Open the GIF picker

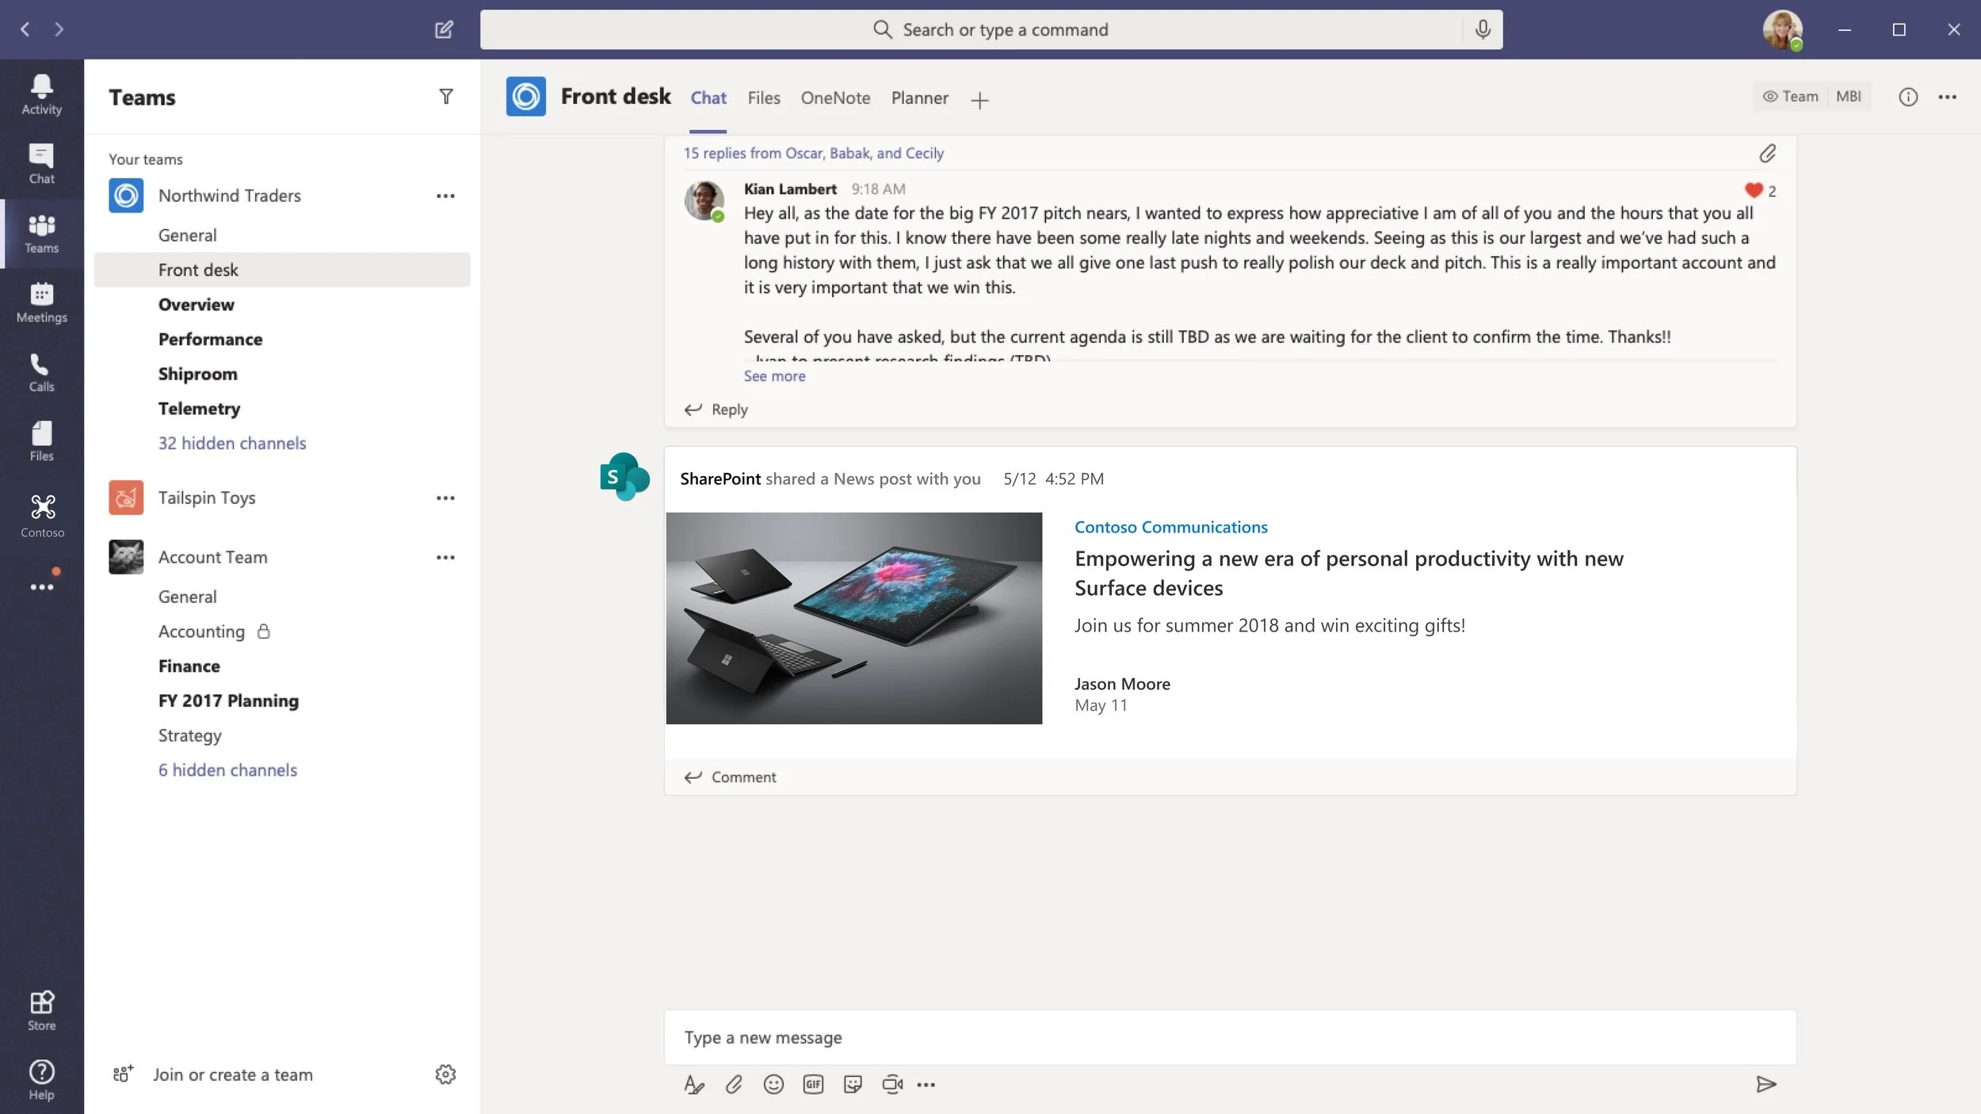coord(813,1084)
